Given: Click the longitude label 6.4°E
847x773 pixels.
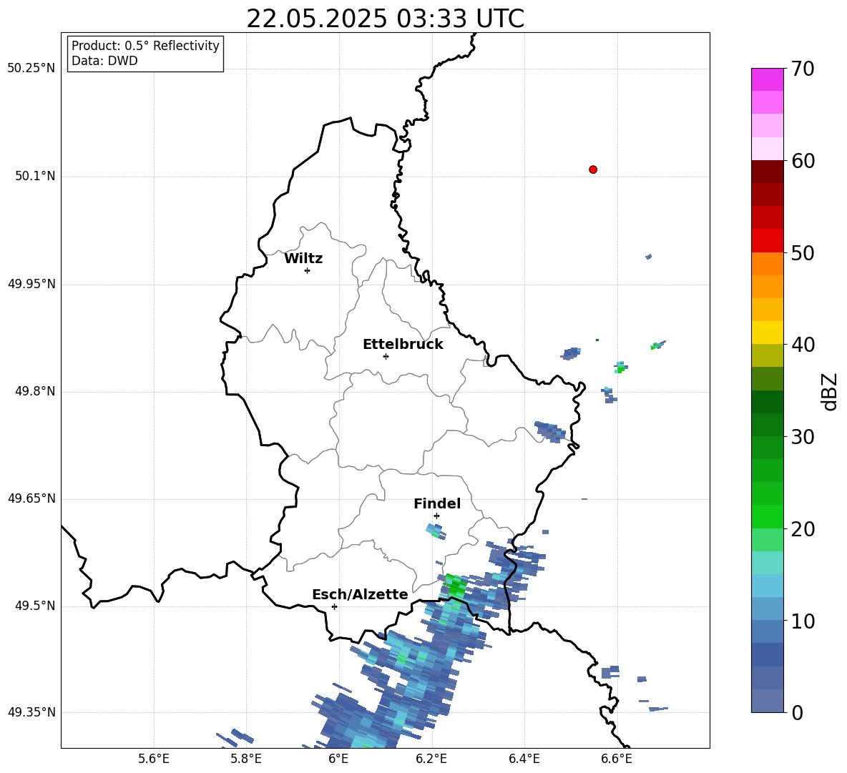Looking at the screenshot, I should pos(524,759).
